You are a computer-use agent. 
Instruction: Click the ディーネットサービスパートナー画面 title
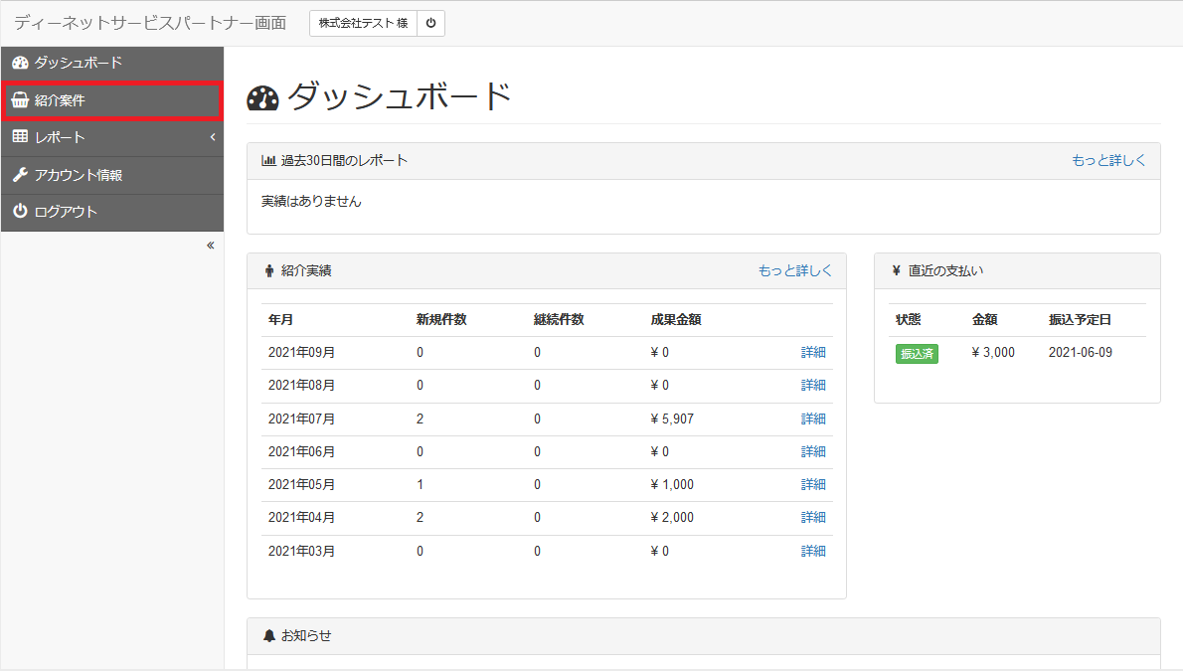pyautogui.click(x=150, y=23)
